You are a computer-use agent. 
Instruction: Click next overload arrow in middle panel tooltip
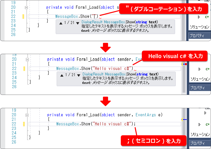pos(78,74)
